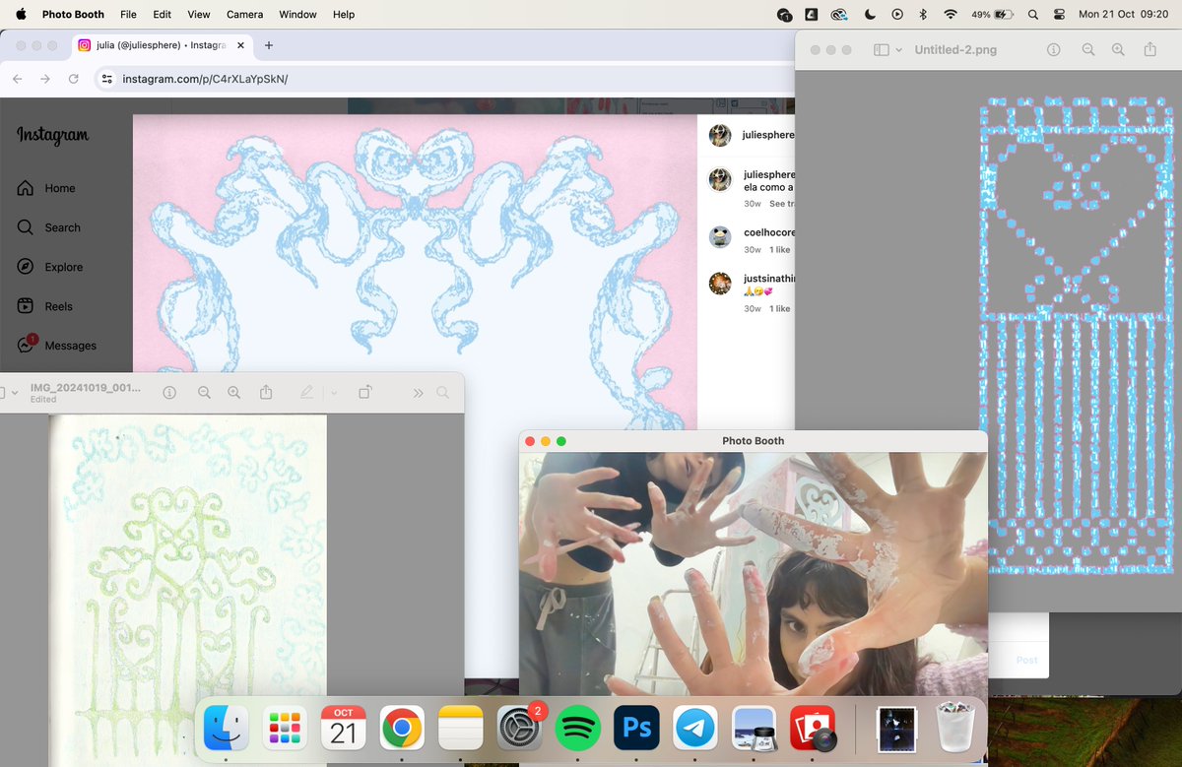Image resolution: width=1182 pixels, height=767 pixels.
Task: Click Photo Booth icon in the Dock
Action: tap(813, 729)
